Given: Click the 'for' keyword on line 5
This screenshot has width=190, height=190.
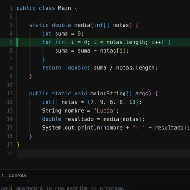Looking at the screenshot, I should (47, 42).
